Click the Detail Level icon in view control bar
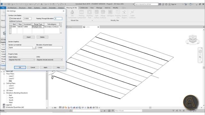Screen dimensions: 205x115 coord(60,108)
